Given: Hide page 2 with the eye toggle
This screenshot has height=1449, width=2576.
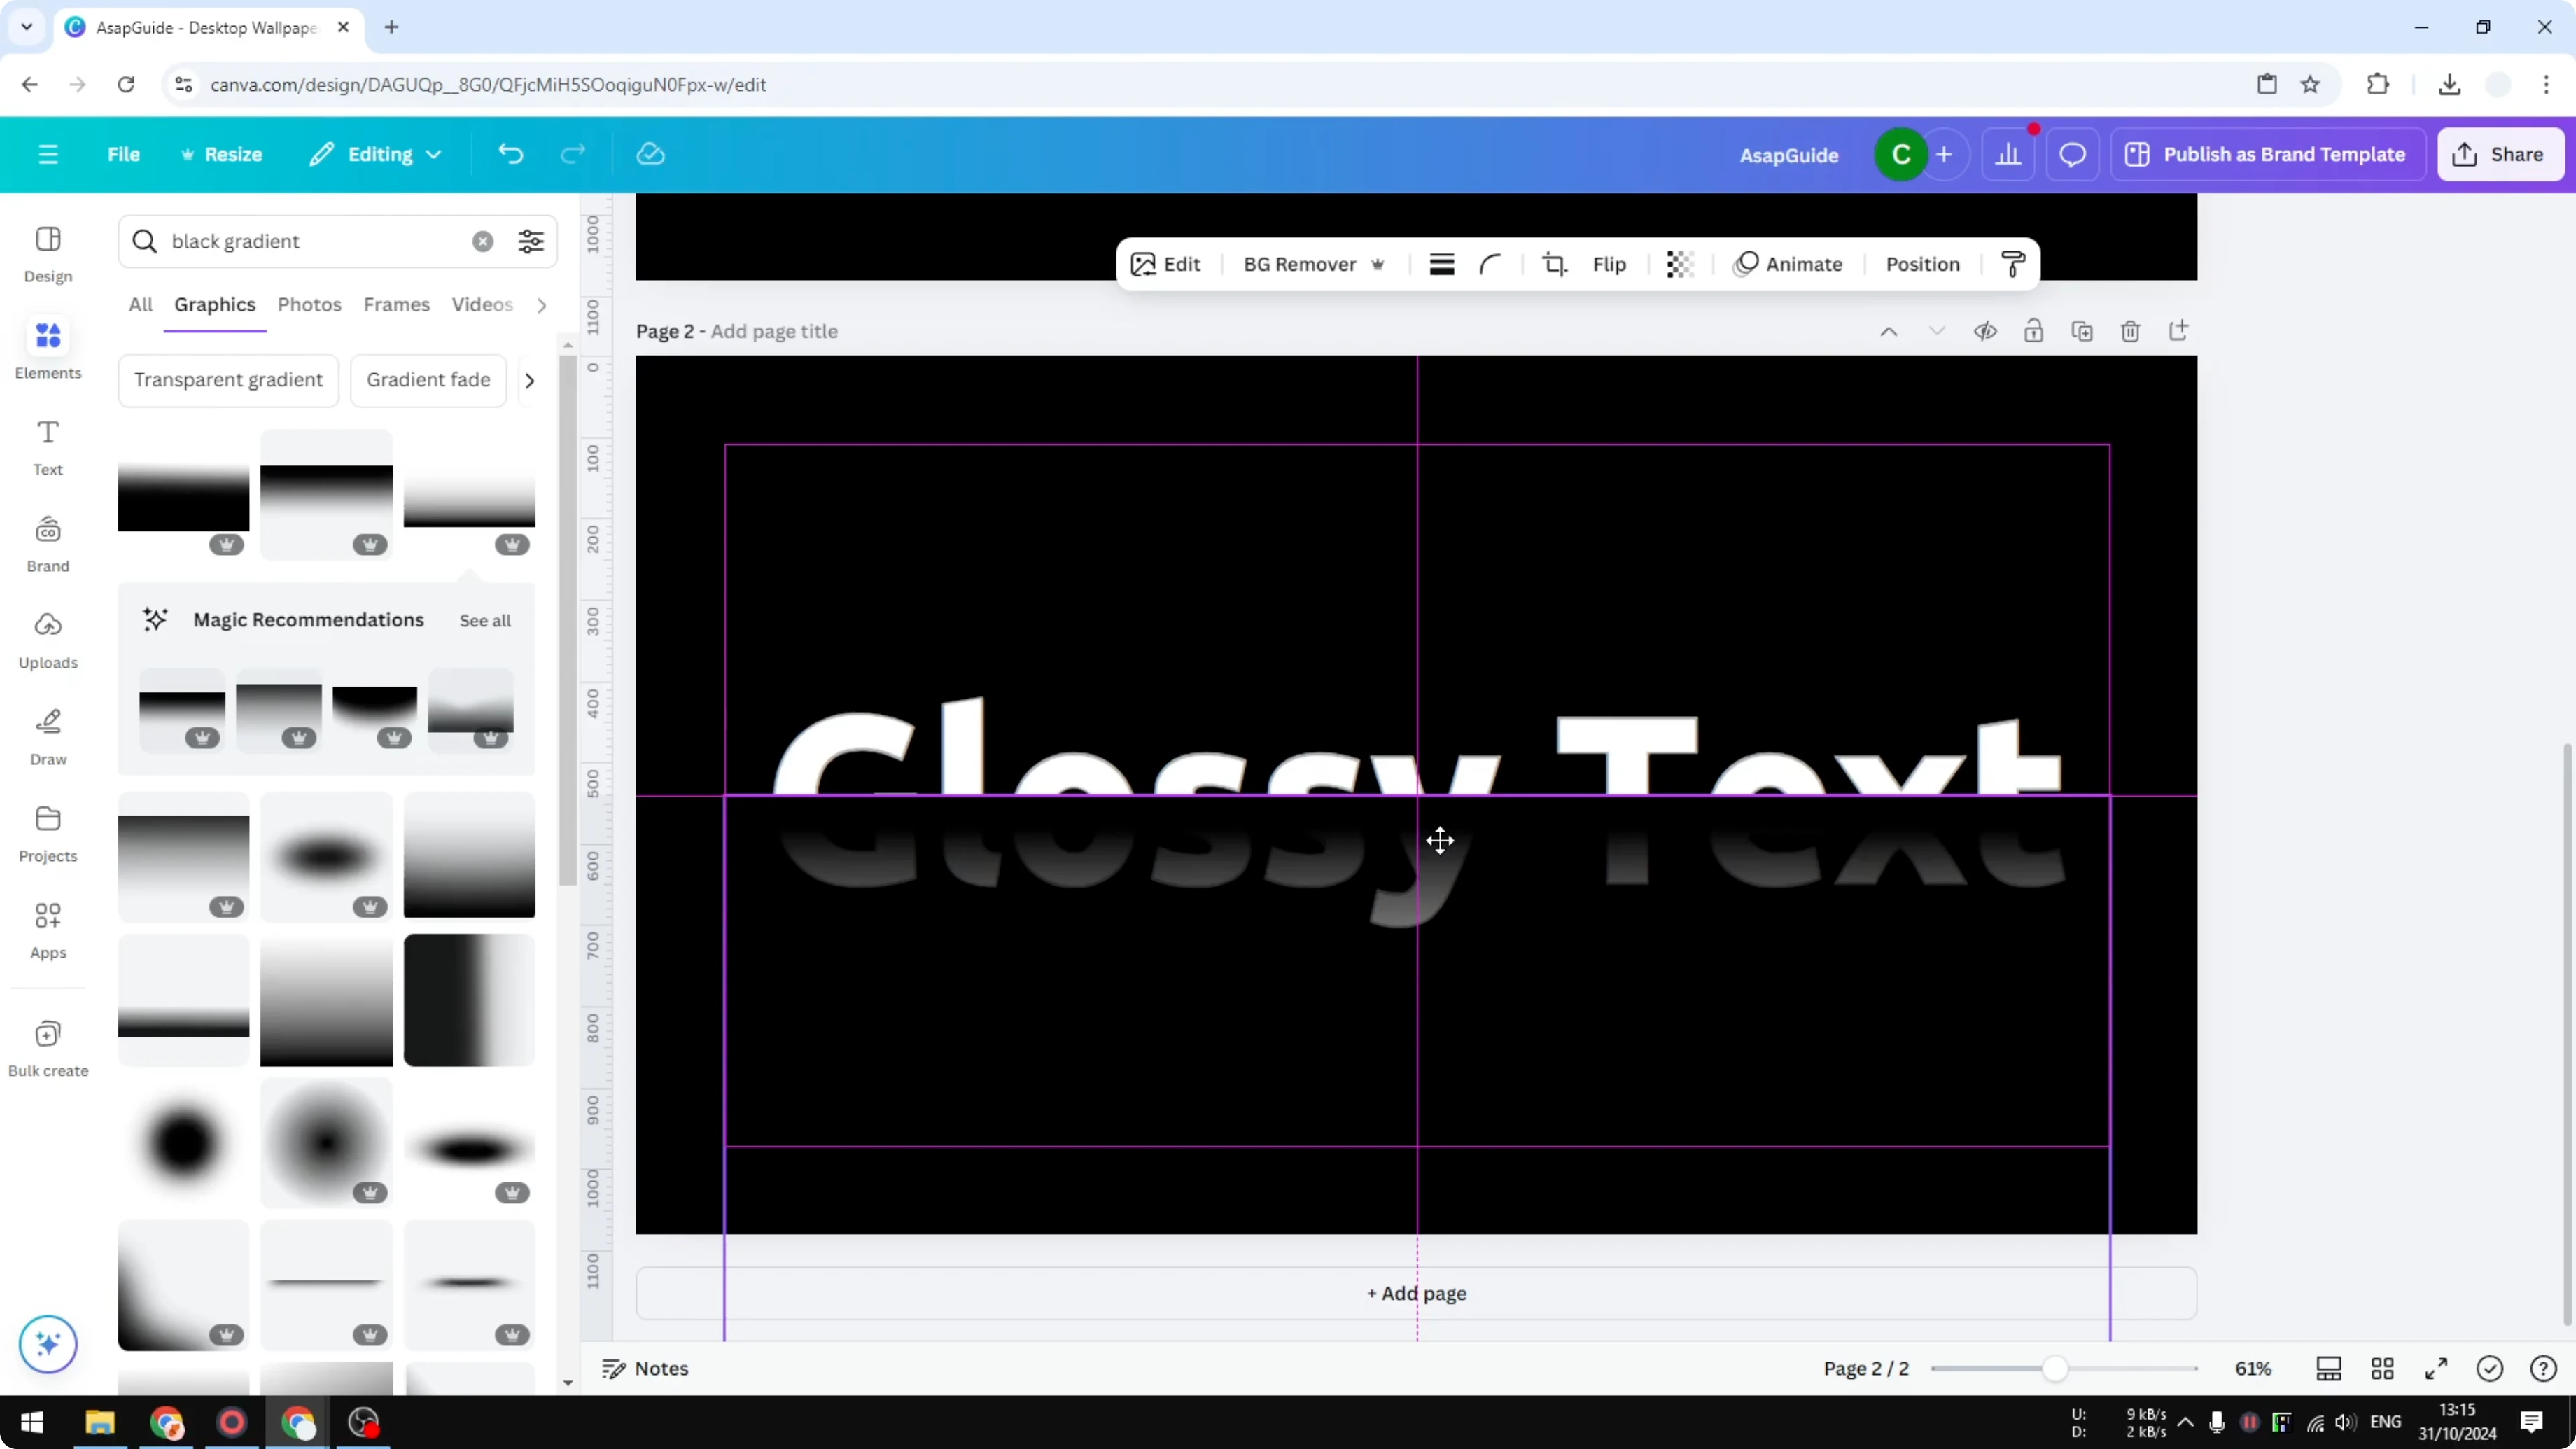Looking at the screenshot, I should click(1986, 330).
